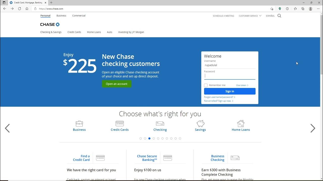Switch to the Business tab

[x=61, y=16]
